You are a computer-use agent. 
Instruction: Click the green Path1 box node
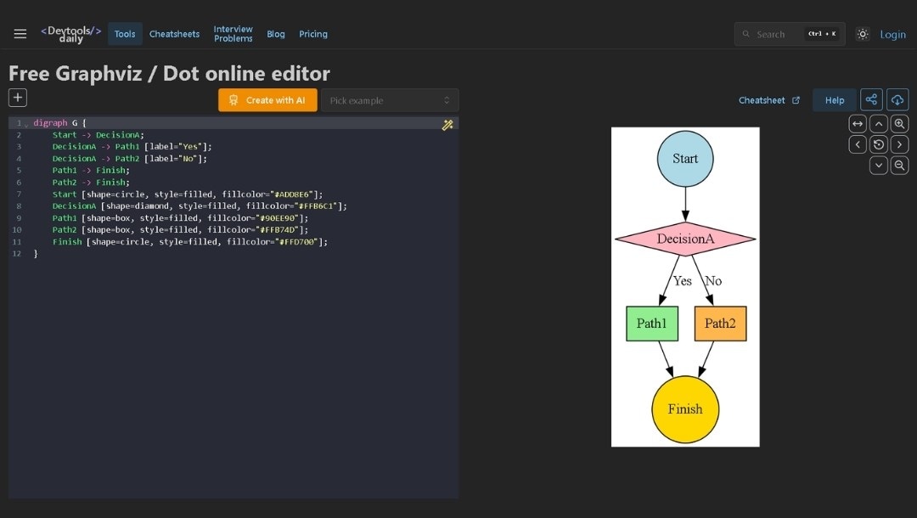[652, 324]
